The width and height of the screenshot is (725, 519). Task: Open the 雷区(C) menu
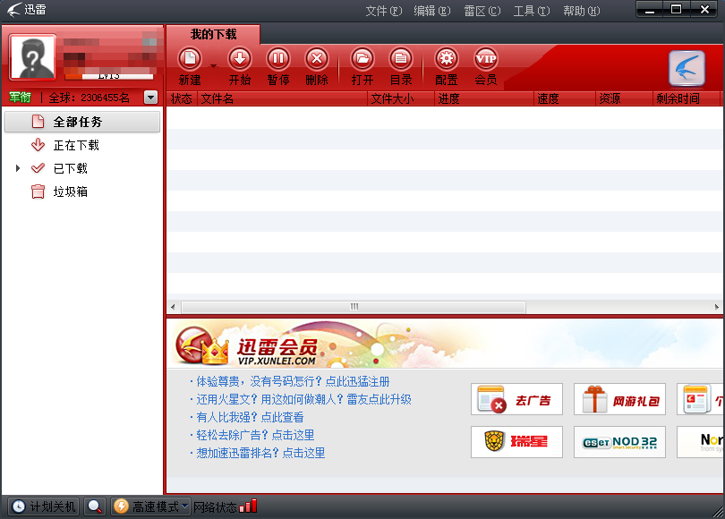tap(482, 11)
